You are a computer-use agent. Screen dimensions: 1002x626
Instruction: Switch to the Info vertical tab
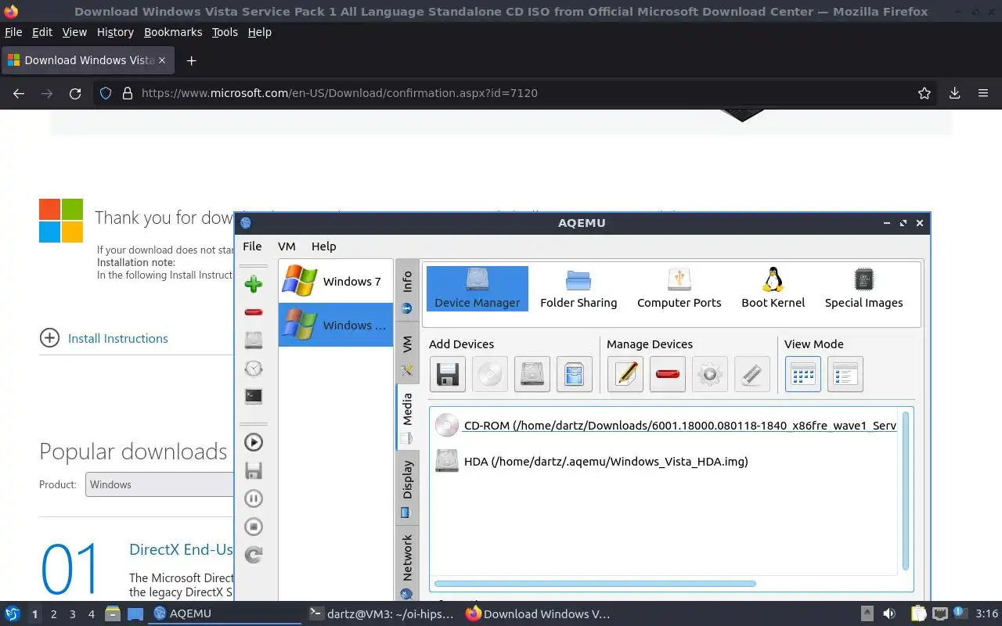(407, 291)
